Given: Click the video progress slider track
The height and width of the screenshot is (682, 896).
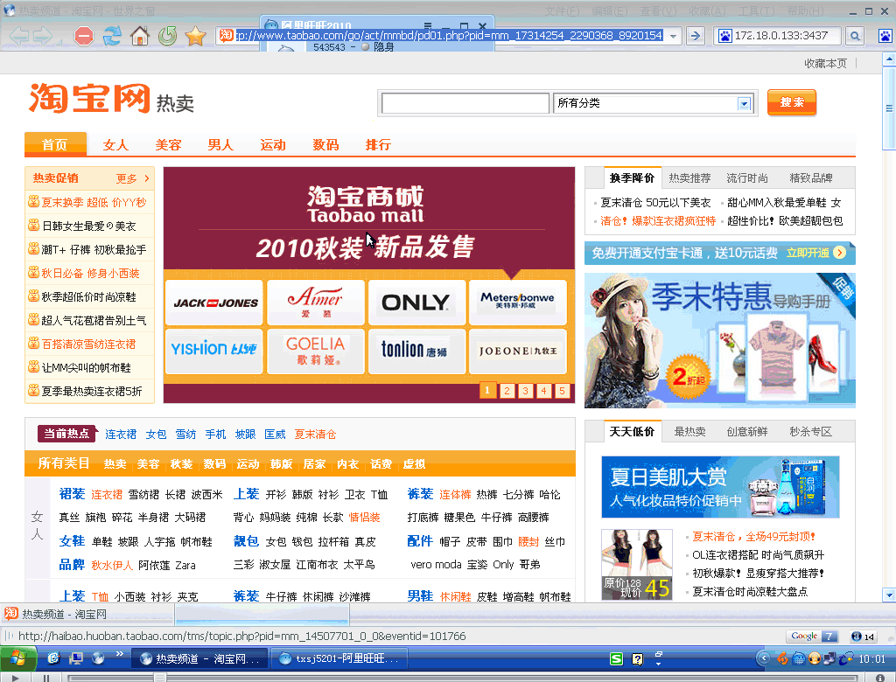Looking at the screenshot, I should (462, 678).
